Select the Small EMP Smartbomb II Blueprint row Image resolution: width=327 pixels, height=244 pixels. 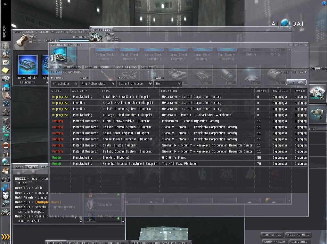click(x=178, y=97)
